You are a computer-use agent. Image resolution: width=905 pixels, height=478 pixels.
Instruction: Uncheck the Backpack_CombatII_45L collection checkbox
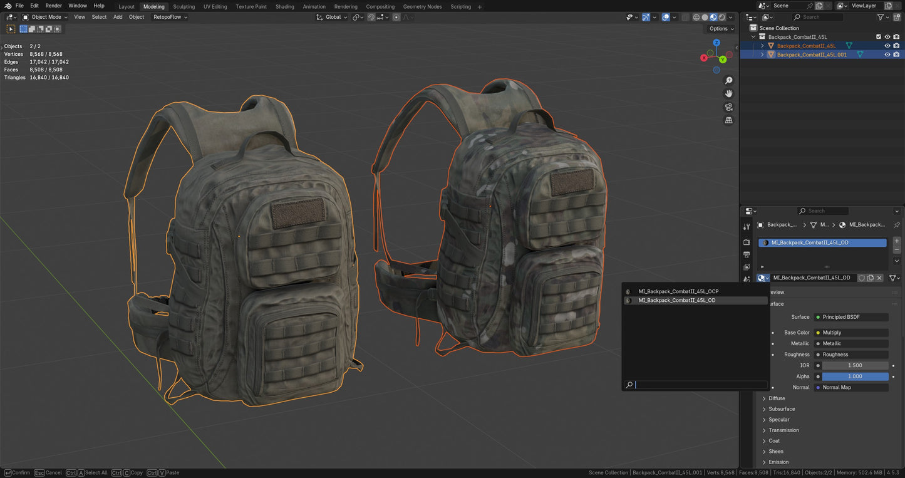[879, 36]
